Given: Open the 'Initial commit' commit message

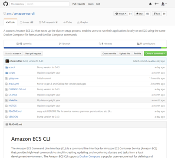Looking at the screenshot, I should [x=44, y=79].
